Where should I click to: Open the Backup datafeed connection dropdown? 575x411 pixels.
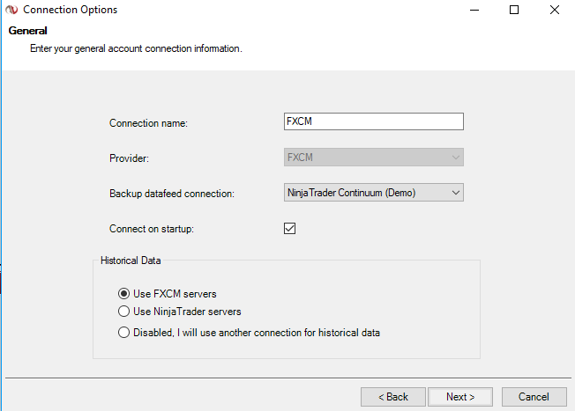point(373,193)
